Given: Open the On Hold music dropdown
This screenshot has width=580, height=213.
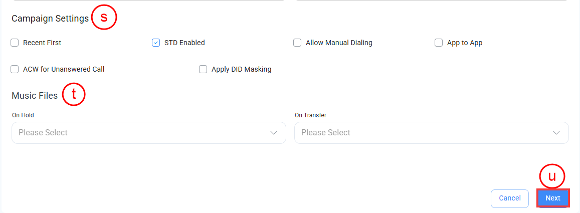Looking at the screenshot, I should pyautogui.click(x=148, y=133).
